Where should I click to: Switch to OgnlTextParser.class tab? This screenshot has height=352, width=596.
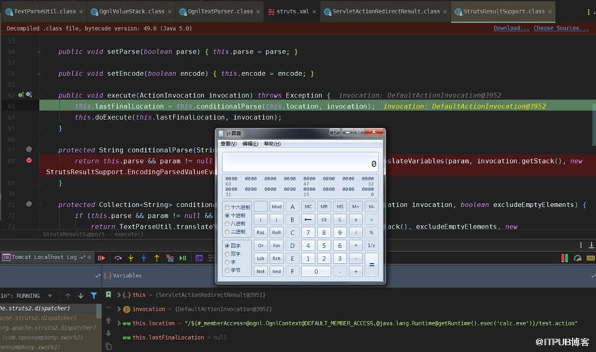pos(220,11)
